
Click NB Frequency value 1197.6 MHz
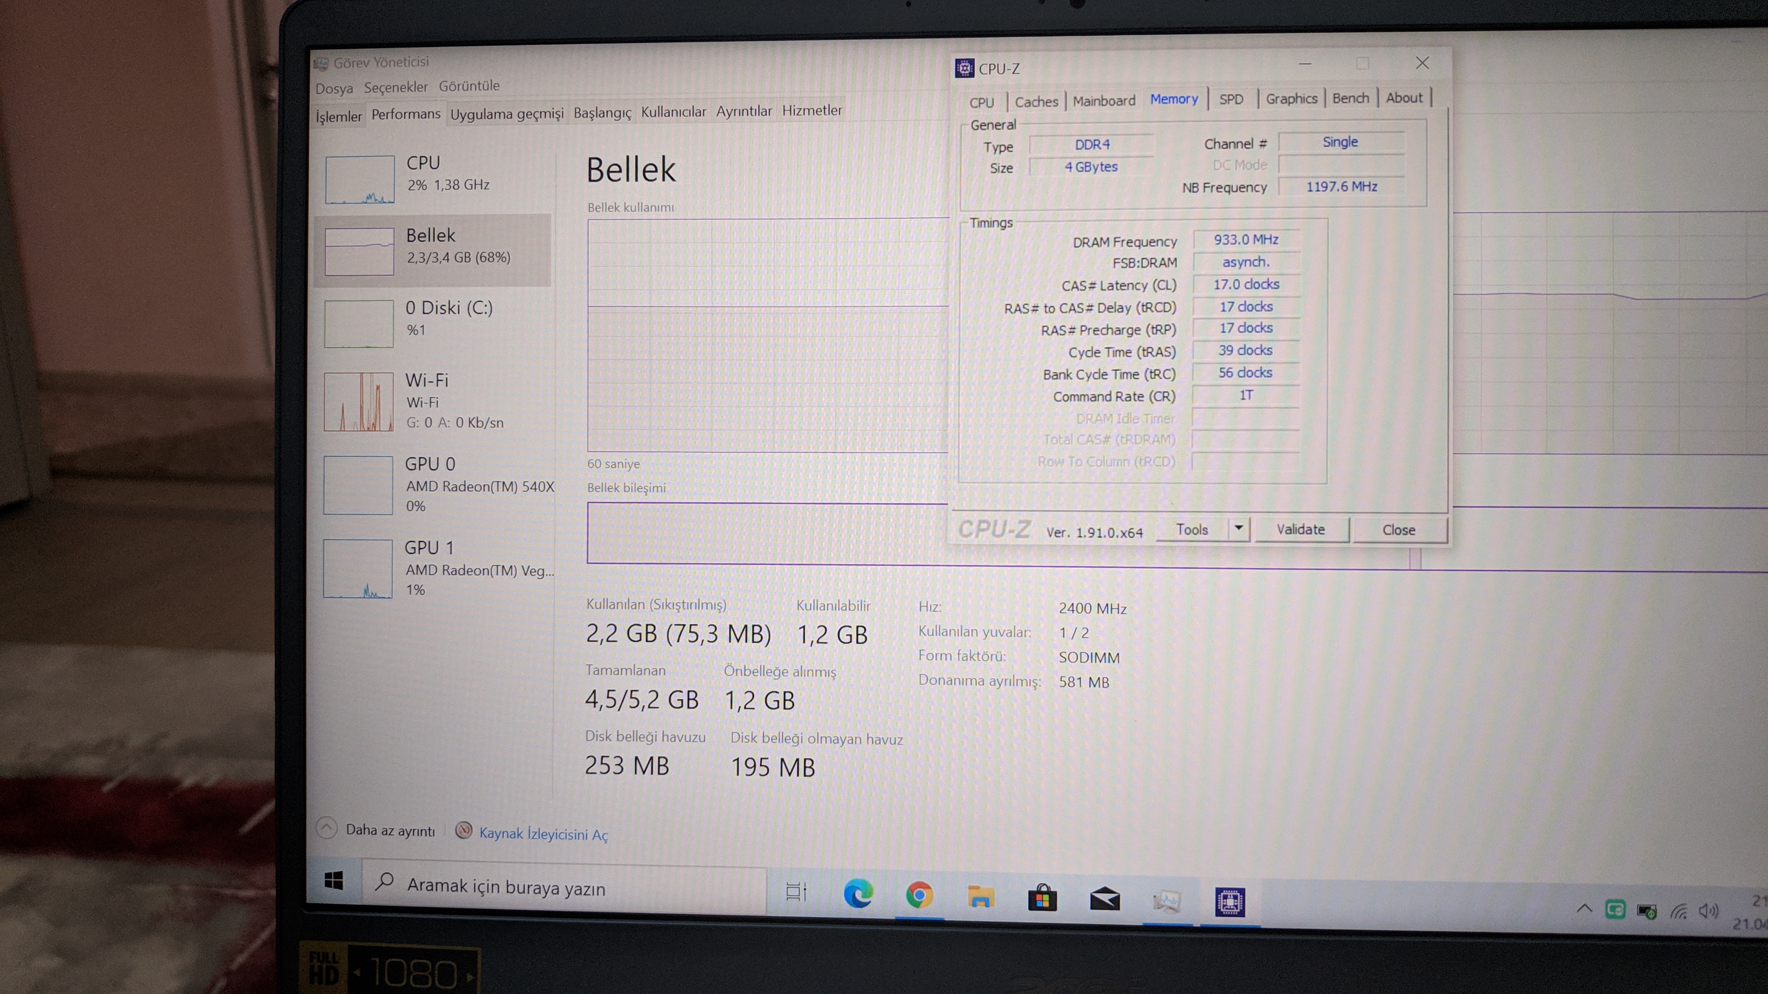click(1342, 187)
